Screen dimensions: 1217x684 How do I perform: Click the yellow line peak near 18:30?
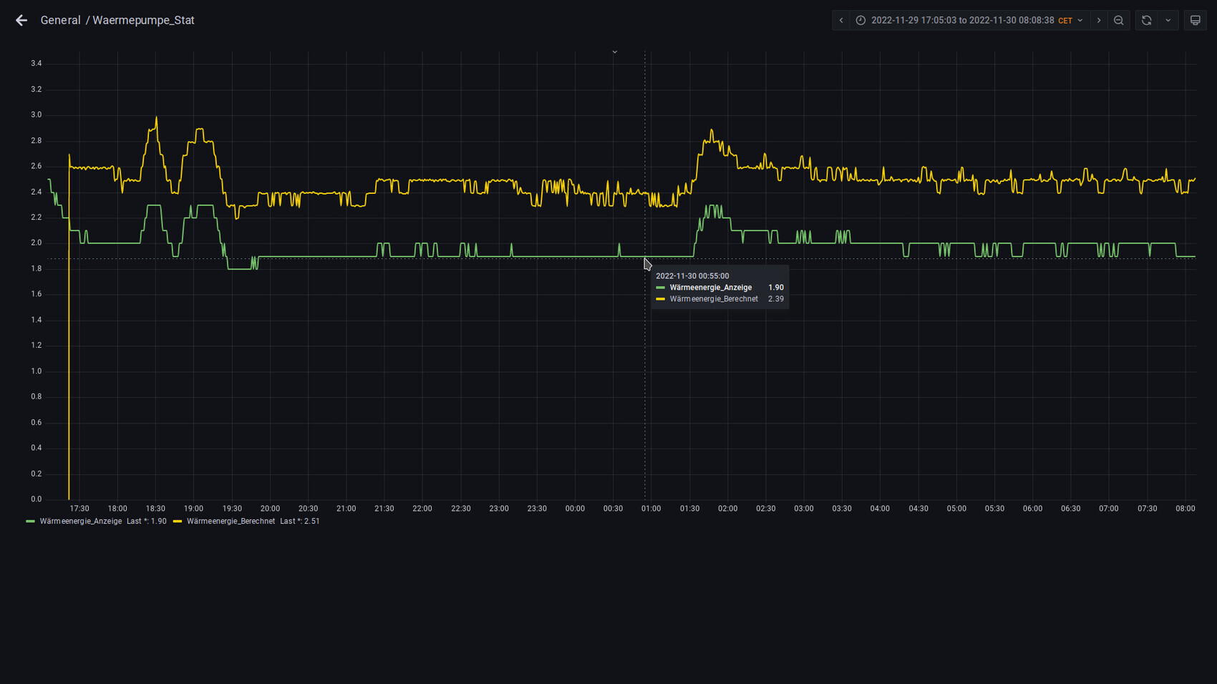(156, 118)
